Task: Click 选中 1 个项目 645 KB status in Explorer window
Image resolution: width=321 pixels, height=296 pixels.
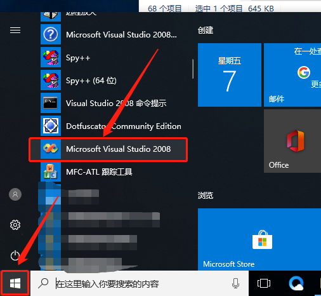Action: pos(235,9)
